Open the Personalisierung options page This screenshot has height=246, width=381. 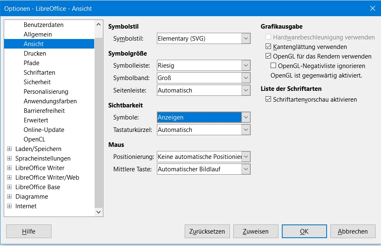tap(46, 92)
